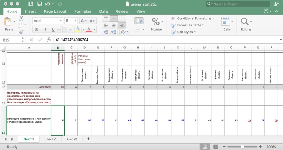The width and height of the screenshot is (283, 150).
Task: Switch to Formulas tab
Action: [x=83, y=11]
